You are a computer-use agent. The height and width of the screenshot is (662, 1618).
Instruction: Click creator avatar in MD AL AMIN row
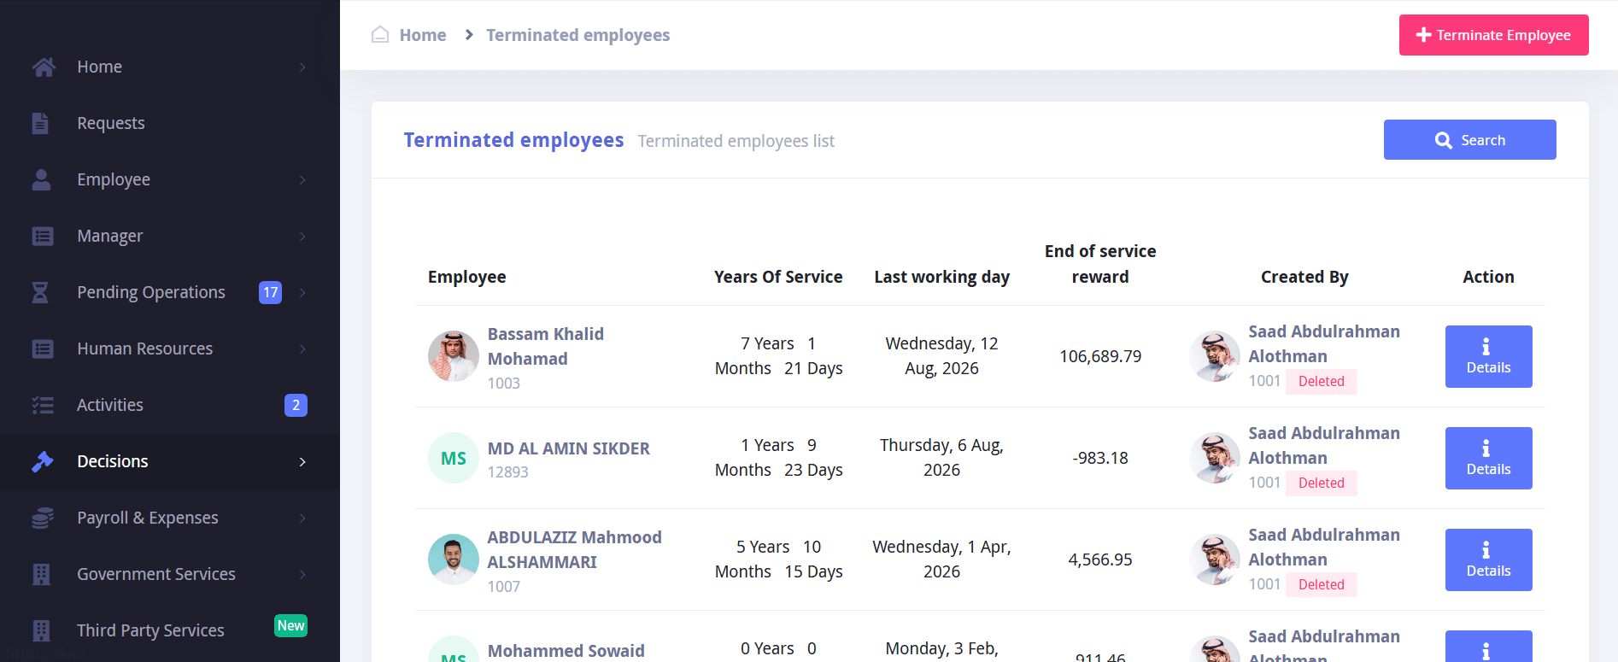pyautogui.click(x=1215, y=458)
